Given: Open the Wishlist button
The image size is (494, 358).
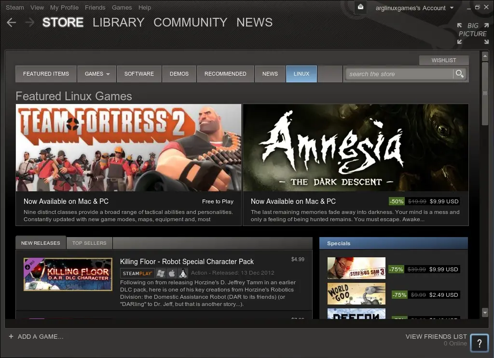Looking at the screenshot, I should pos(444,60).
